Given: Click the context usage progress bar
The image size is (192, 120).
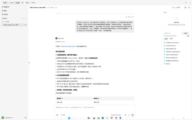Looking at the screenshot, I should tap(175, 36).
